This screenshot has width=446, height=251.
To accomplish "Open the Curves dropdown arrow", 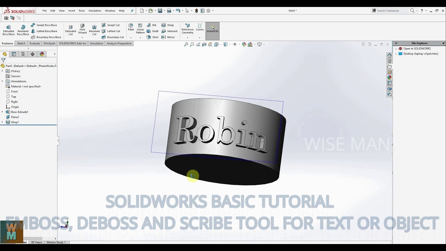I will point(200,37).
